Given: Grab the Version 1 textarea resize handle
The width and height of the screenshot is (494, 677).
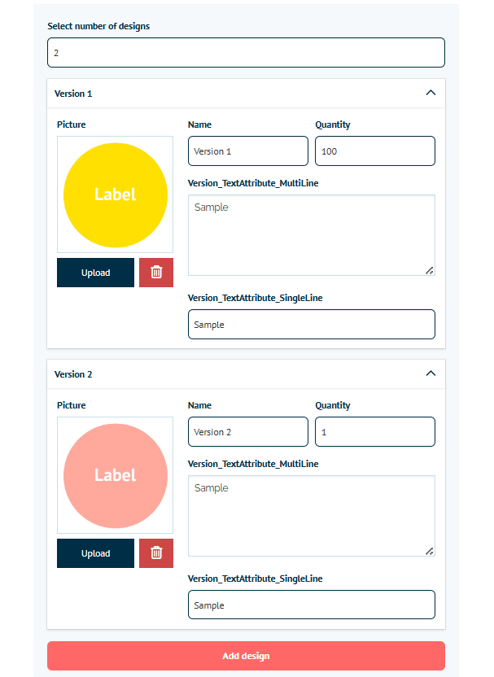Looking at the screenshot, I should (430, 271).
